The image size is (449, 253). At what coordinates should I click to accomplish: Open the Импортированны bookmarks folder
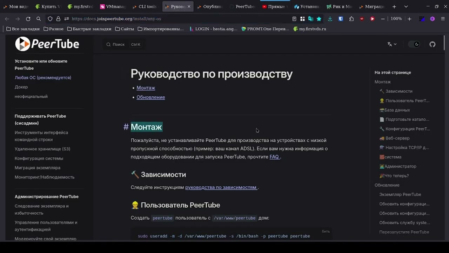point(161,29)
